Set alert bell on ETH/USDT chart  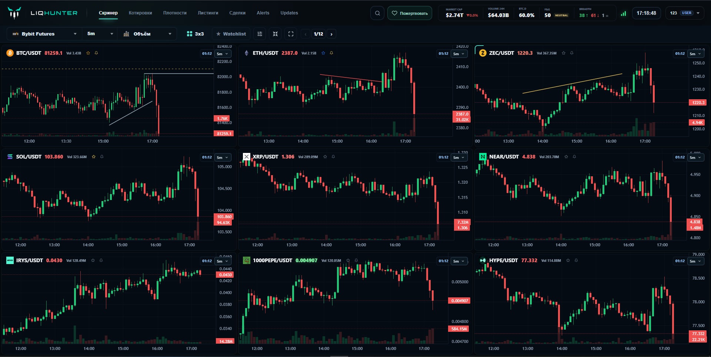pos(331,53)
